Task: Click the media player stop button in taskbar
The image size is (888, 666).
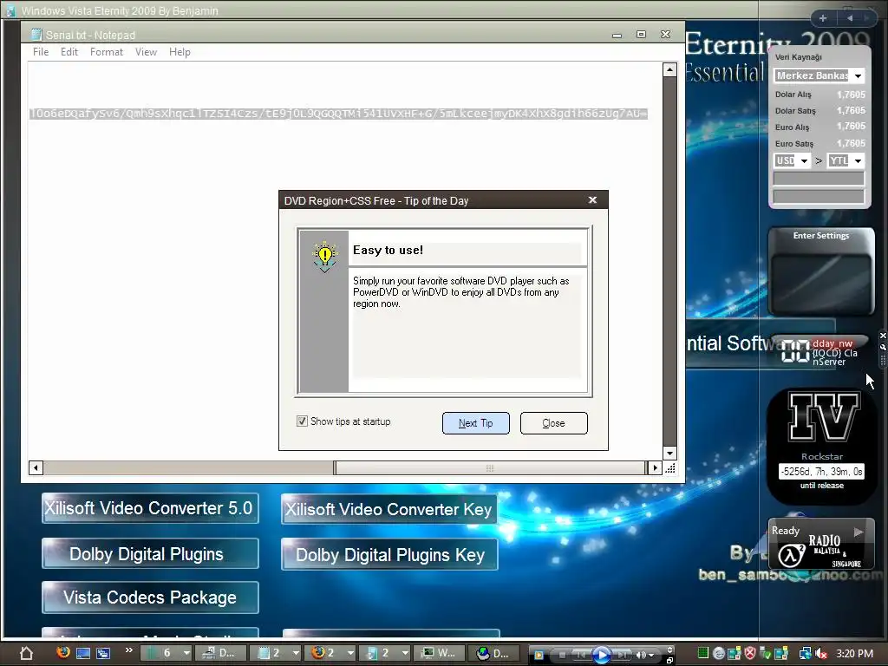Action: [x=562, y=655]
